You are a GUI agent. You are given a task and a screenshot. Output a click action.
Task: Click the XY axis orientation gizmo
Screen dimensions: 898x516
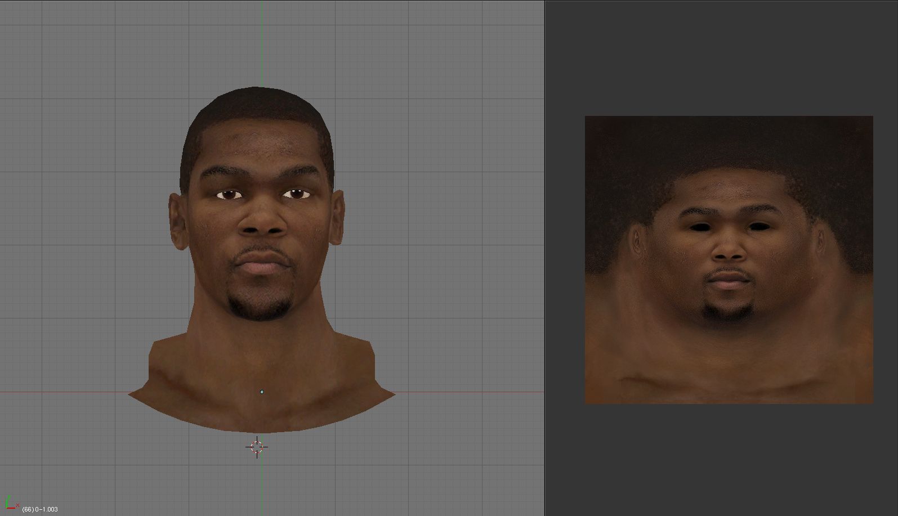11,503
